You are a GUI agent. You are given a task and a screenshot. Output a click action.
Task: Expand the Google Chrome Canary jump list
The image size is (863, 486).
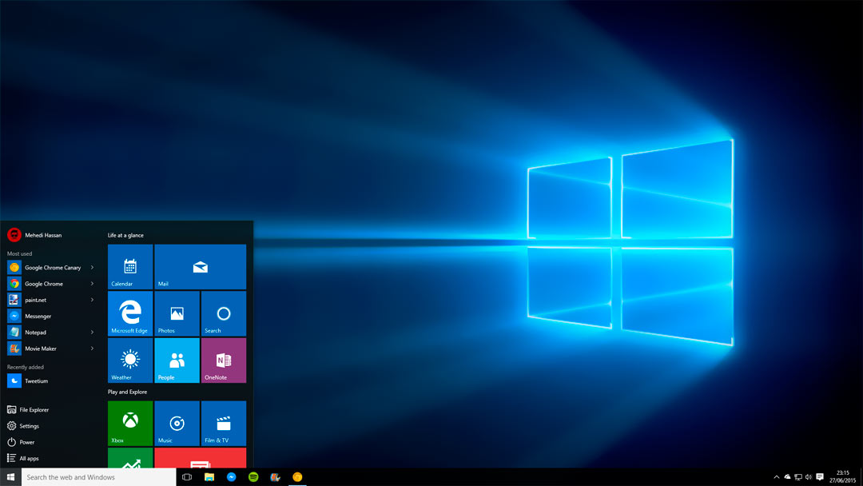[91, 267]
